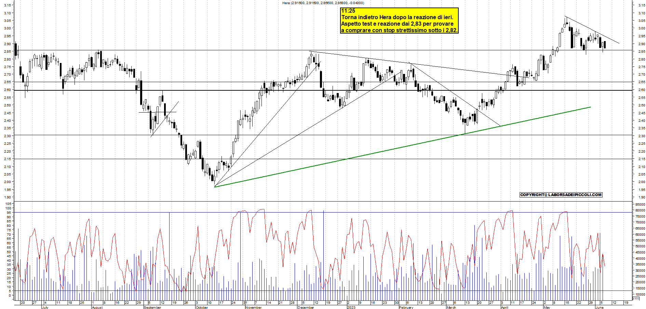Select the yellow 11:25 annotation note

pos(399,21)
